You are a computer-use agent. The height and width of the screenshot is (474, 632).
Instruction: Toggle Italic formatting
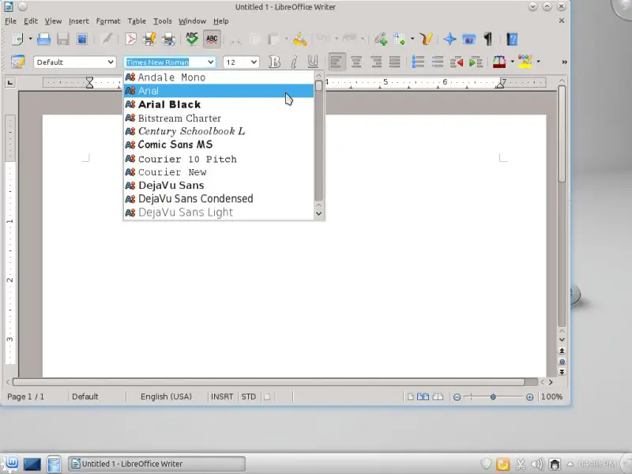294,62
